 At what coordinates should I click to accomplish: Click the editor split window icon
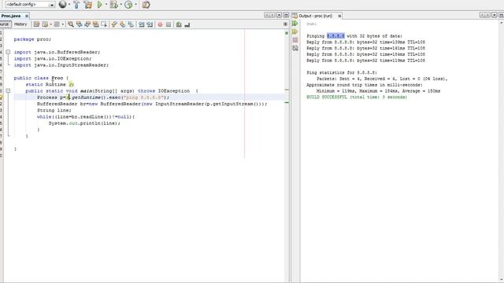point(285,24)
